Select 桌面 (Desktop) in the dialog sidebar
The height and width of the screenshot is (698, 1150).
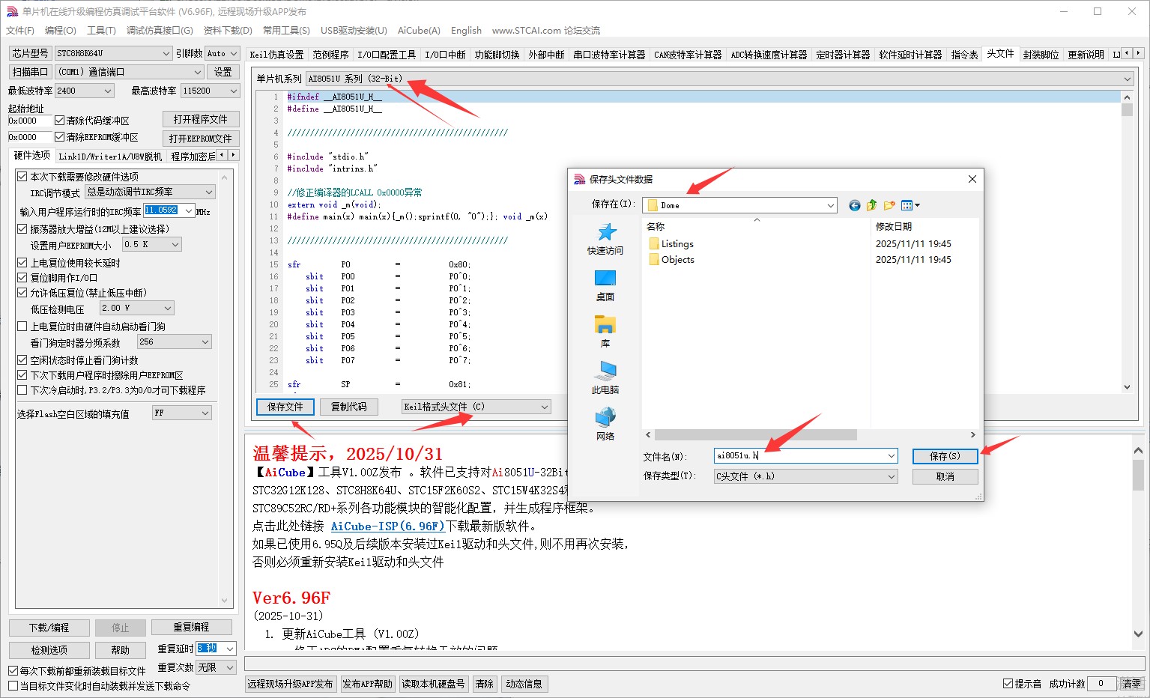[x=604, y=285]
